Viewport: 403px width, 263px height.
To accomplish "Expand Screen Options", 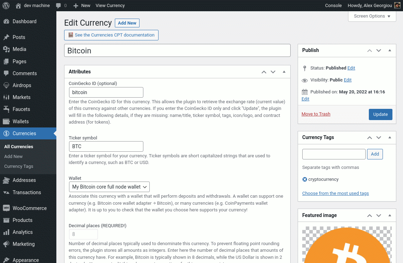I will click(x=372, y=16).
